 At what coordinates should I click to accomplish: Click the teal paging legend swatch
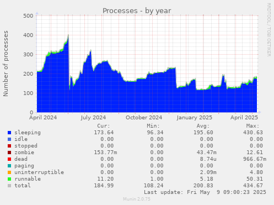tap(9, 166)
